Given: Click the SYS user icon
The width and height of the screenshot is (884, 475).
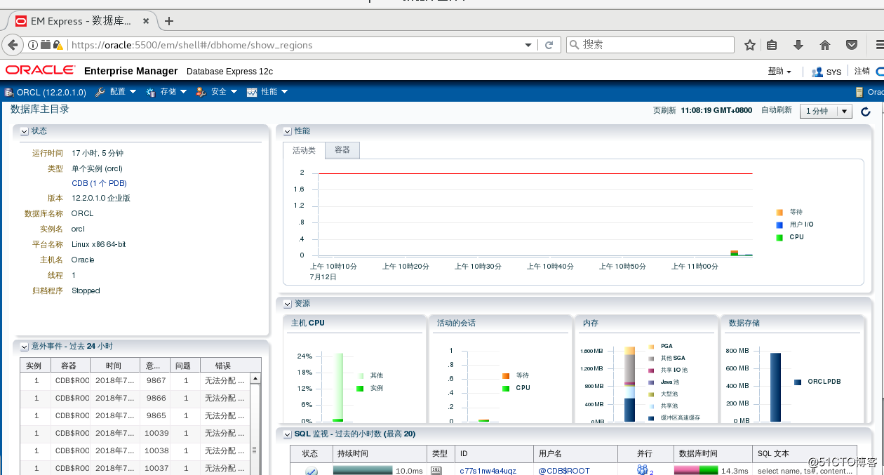Looking at the screenshot, I should point(817,72).
